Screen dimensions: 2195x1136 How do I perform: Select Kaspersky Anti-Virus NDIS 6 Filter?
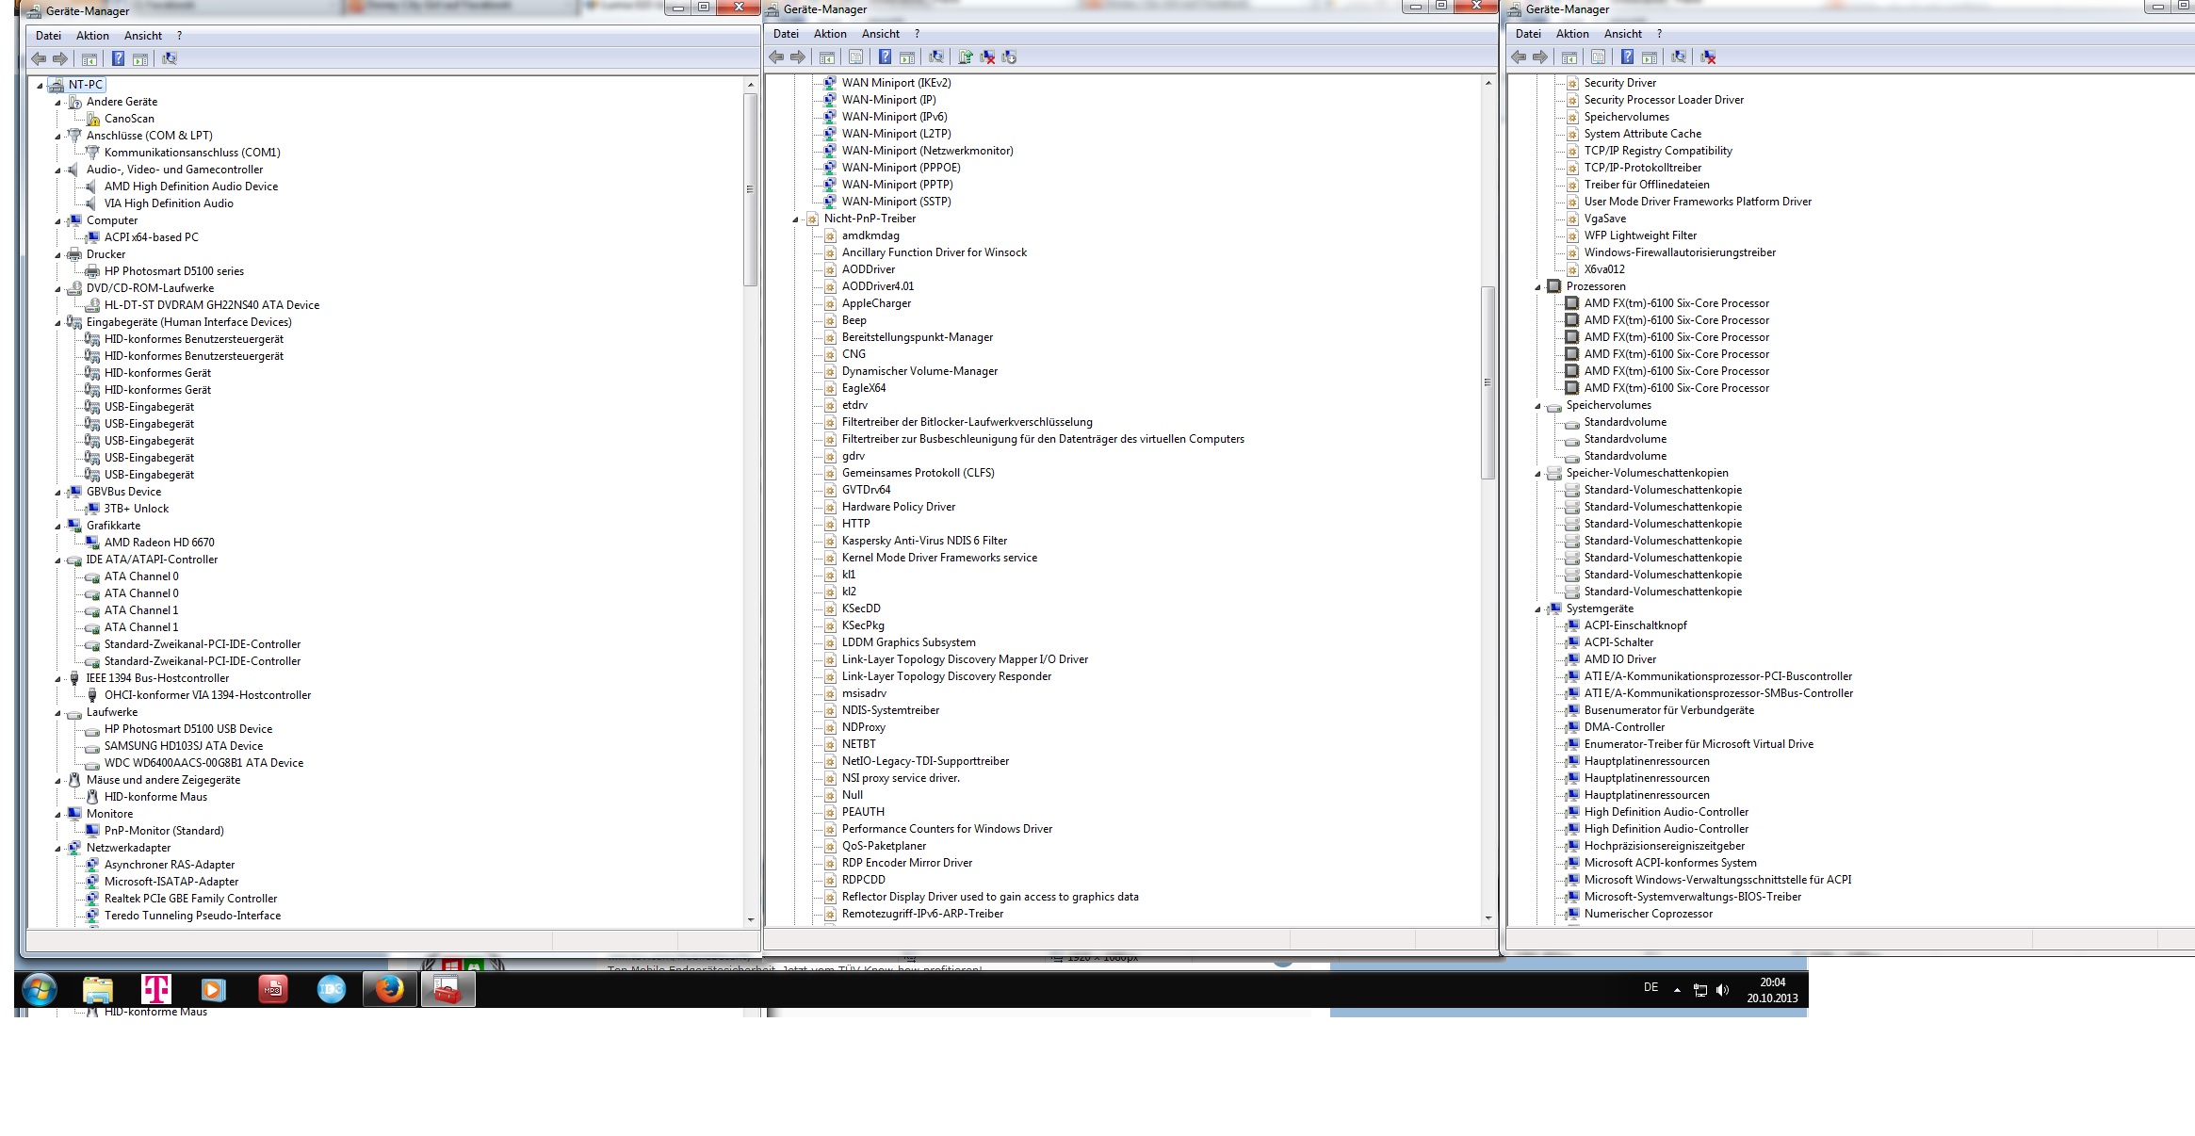click(924, 541)
